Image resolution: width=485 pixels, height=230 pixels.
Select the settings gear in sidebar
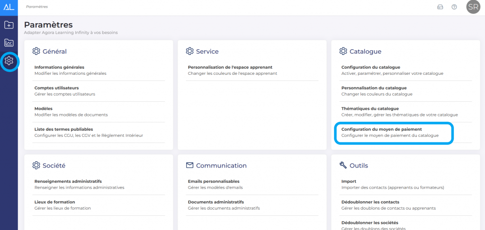(9, 61)
